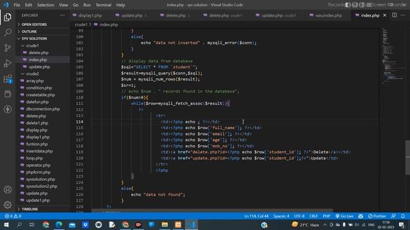Open File Explorer from taskbar

pyautogui.click(x=165, y=224)
